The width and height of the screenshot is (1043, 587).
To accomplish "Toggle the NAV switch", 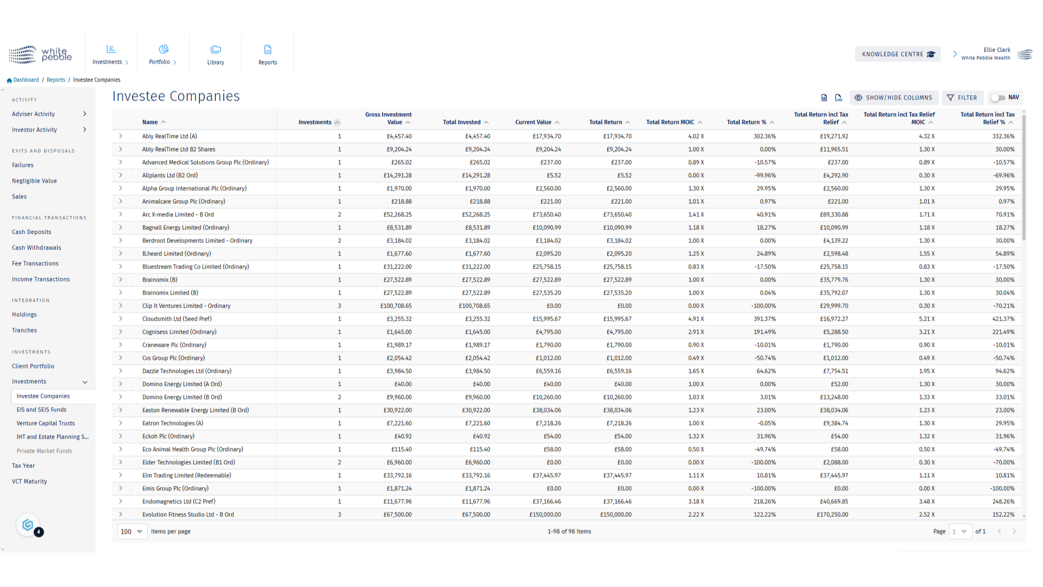I will (x=998, y=98).
